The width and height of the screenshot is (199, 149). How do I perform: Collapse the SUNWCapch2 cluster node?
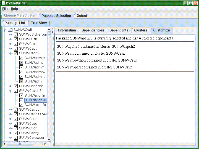(x=10, y=91)
